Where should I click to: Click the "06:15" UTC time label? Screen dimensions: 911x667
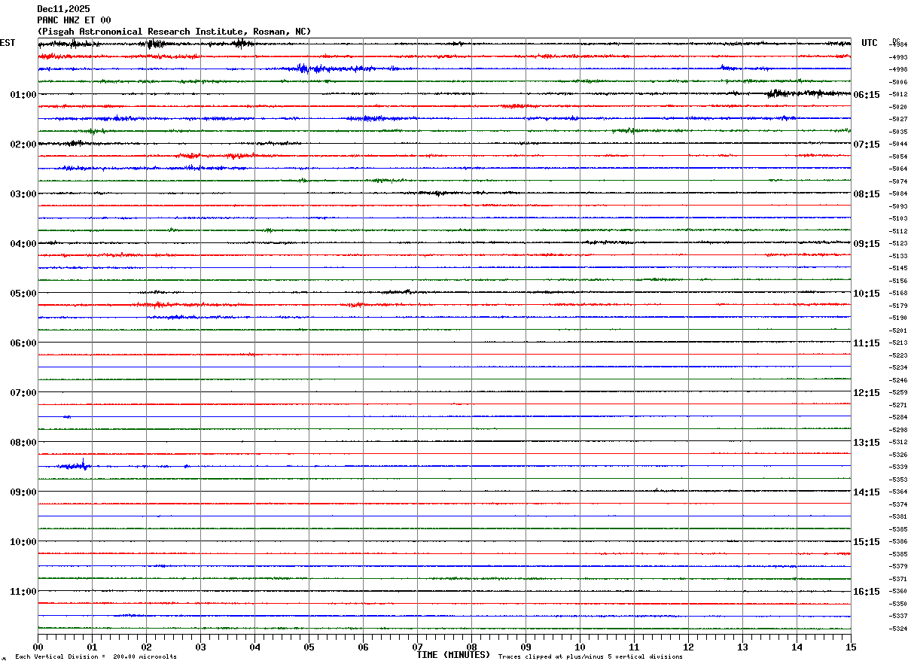[x=867, y=95]
